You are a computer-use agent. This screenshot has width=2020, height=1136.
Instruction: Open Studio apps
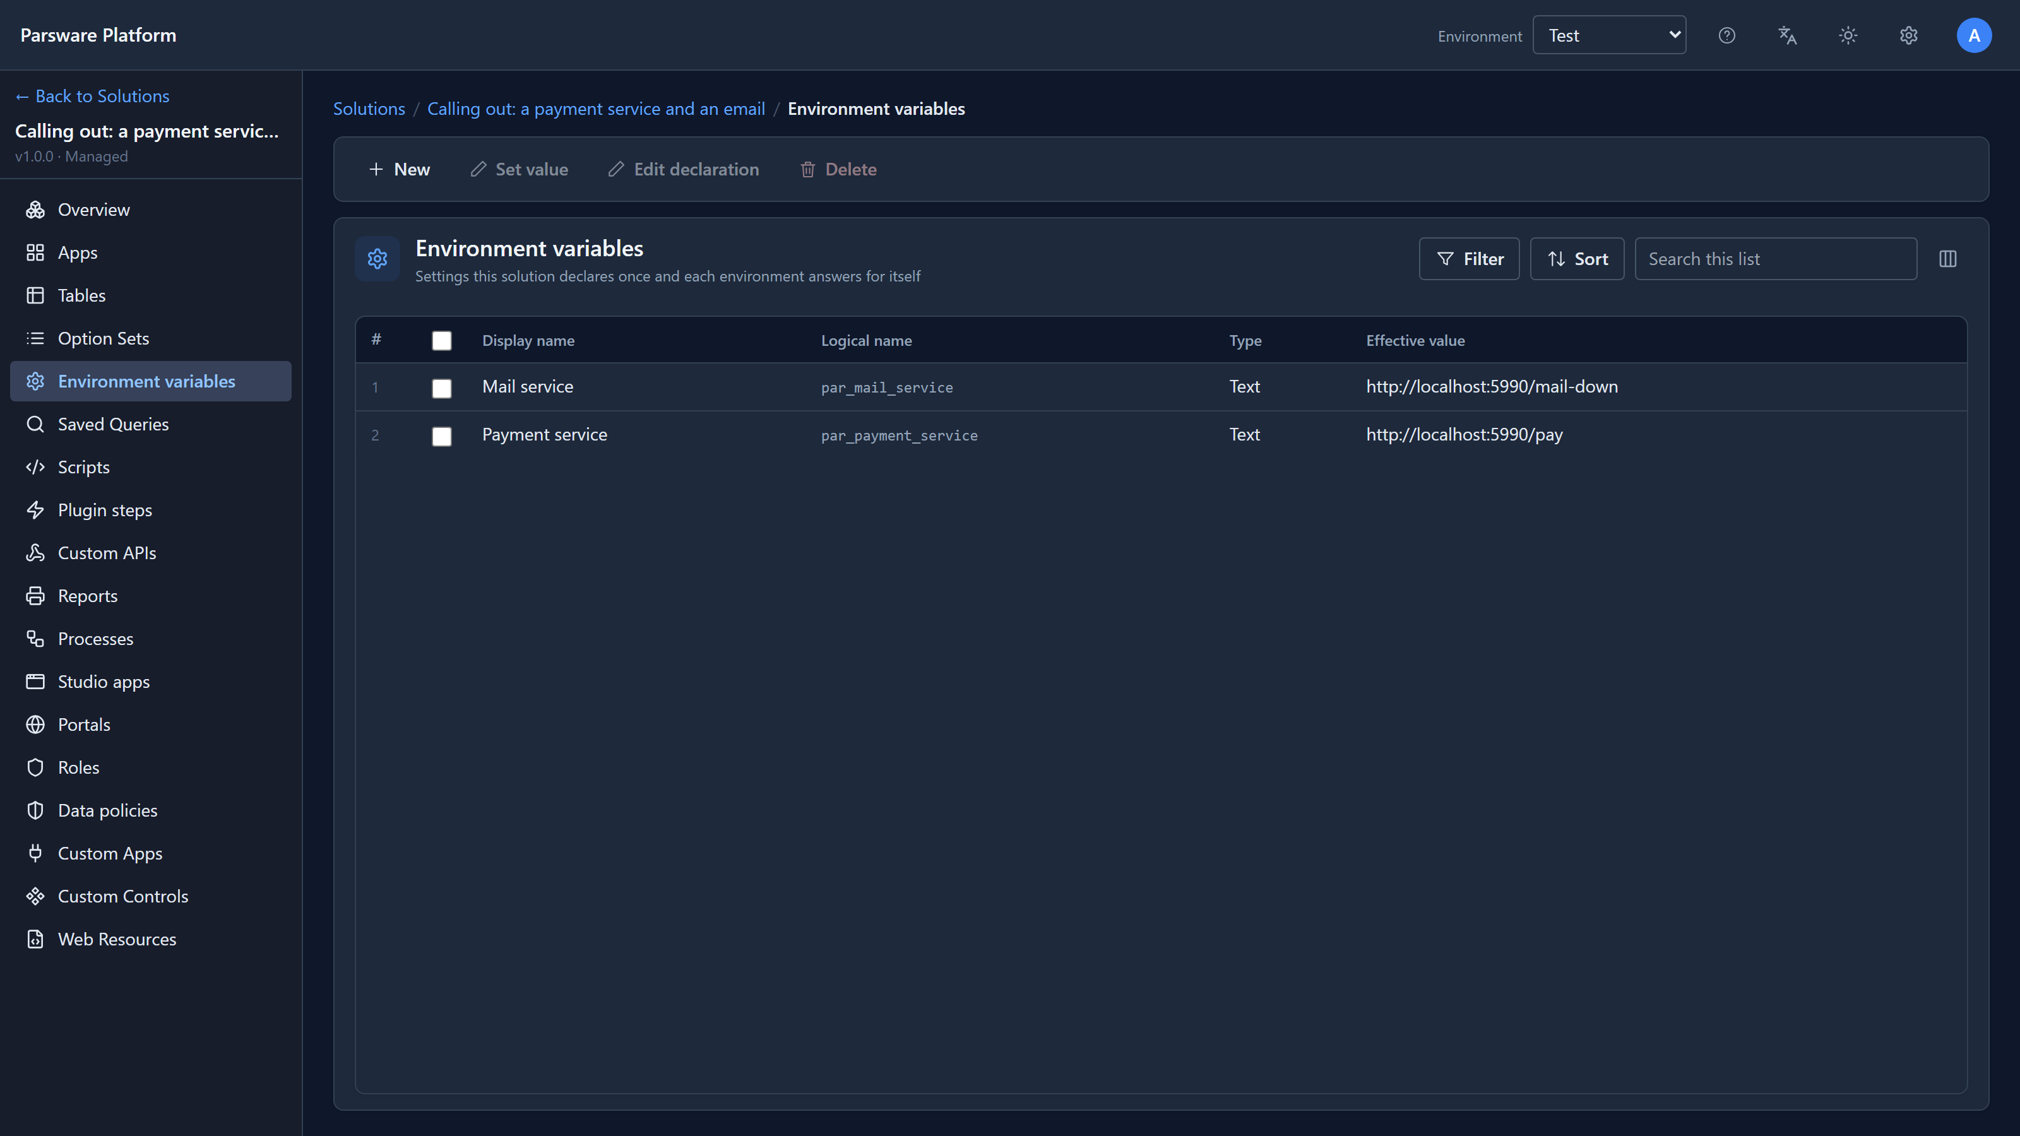point(151,682)
